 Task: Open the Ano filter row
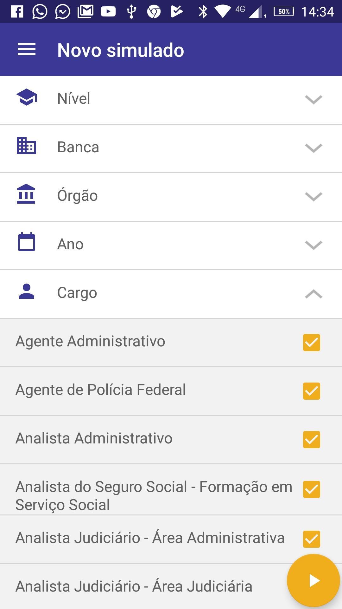click(171, 245)
